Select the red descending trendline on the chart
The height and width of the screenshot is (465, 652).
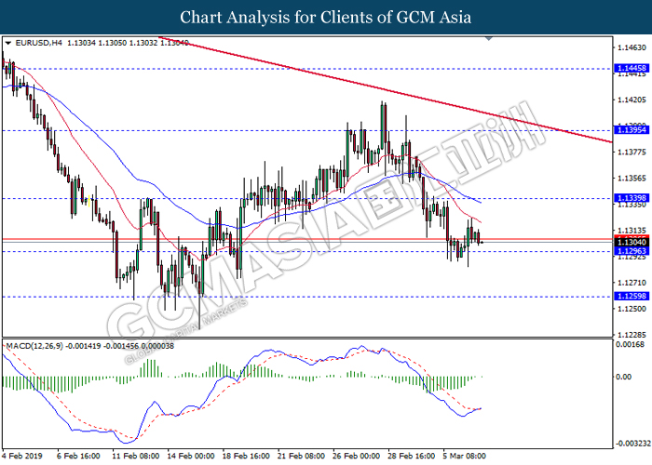[x=385, y=89]
